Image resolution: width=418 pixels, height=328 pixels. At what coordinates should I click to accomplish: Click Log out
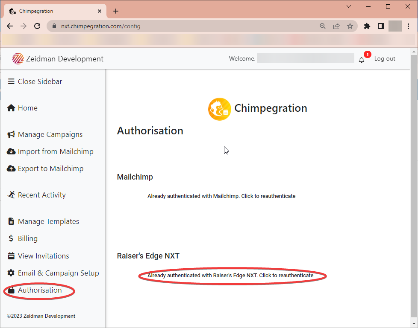tap(385, 59)
